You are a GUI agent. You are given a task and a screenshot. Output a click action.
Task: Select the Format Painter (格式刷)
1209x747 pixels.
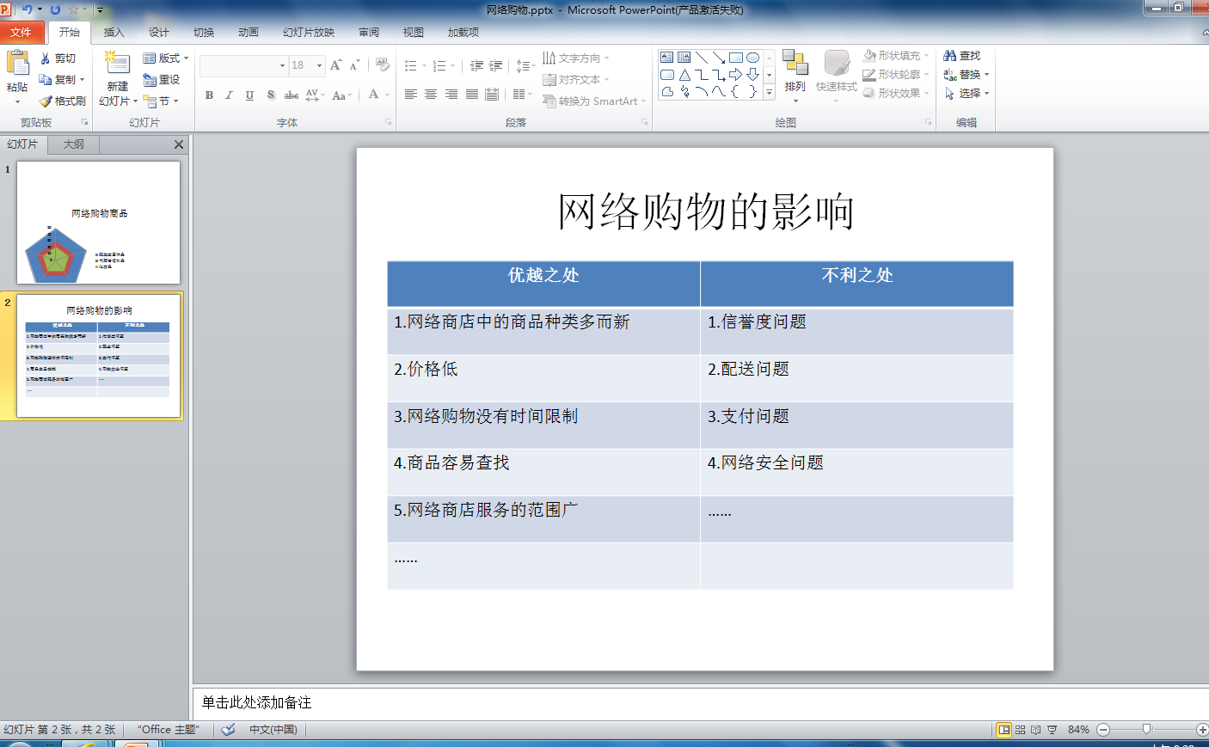pyautogui.click(x=63, y=101)
